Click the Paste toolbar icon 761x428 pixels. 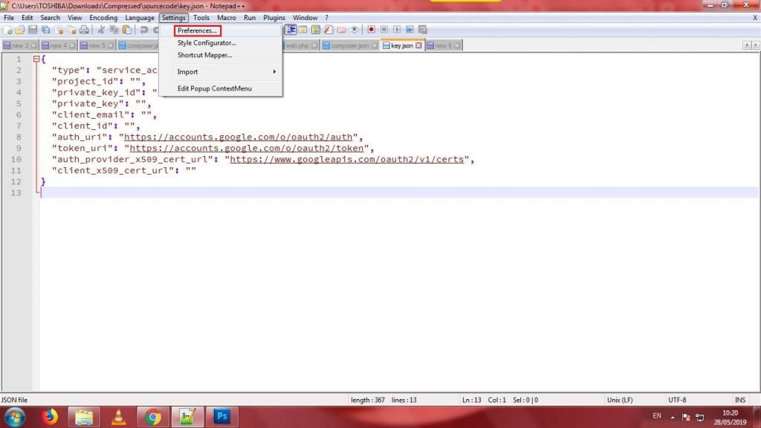pyautogui.click(x=126, y=30)
